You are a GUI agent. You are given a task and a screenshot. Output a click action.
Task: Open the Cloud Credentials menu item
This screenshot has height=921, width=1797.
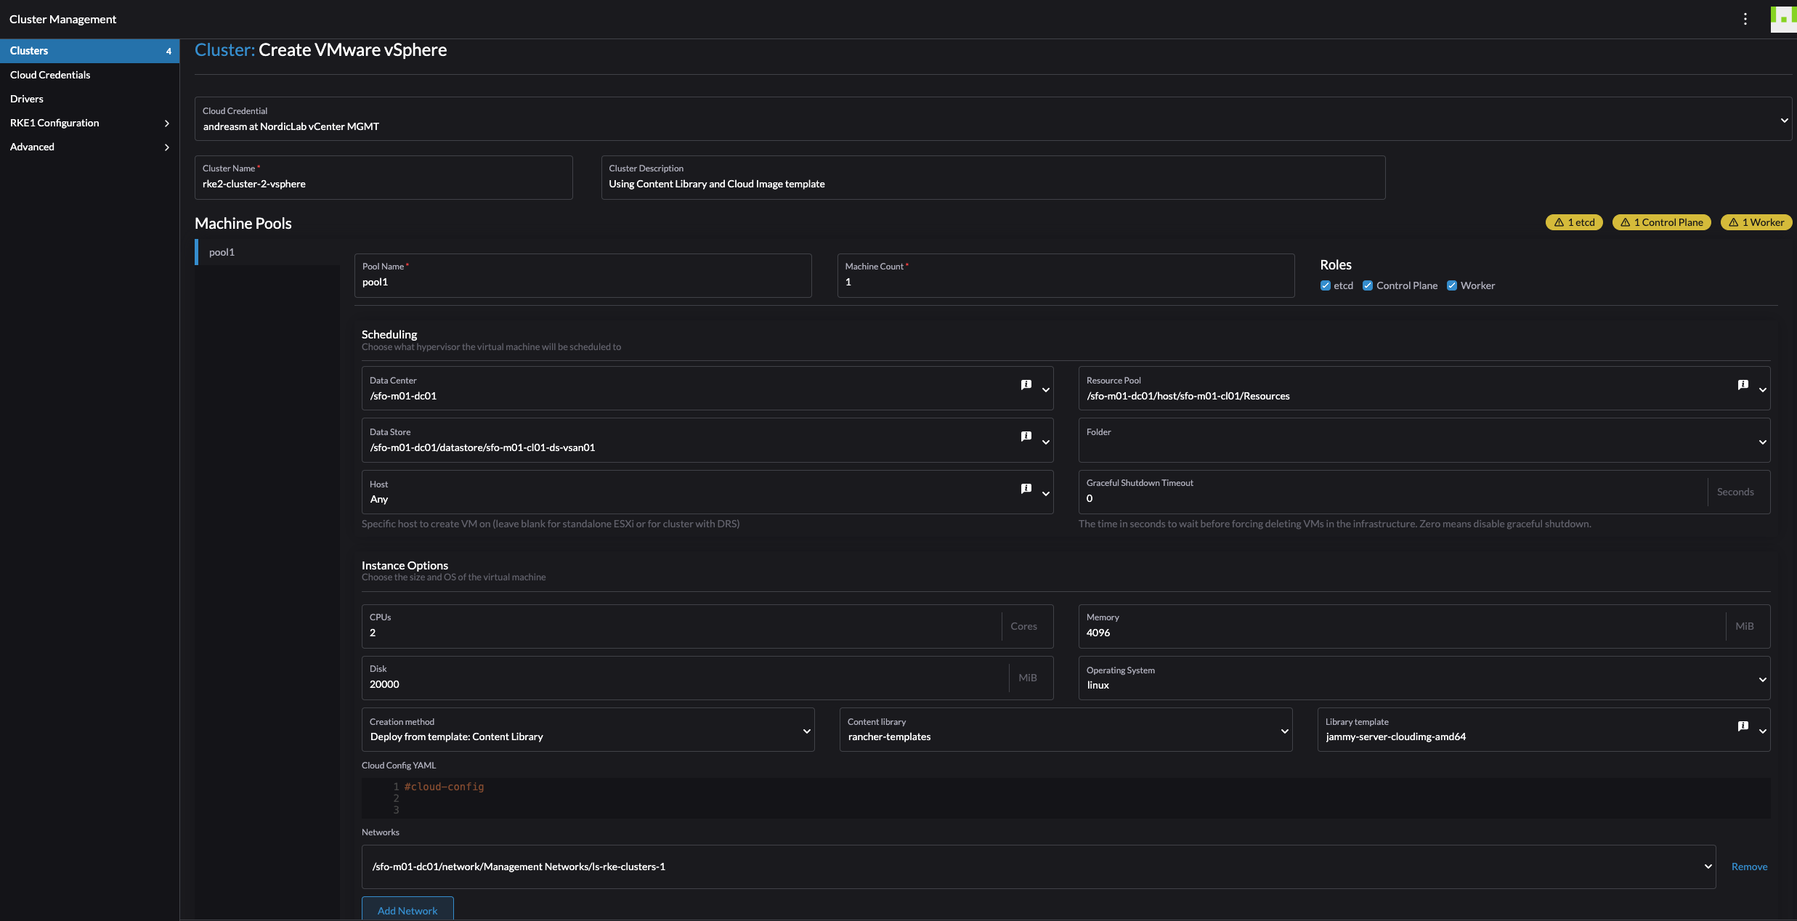[x=49, y=74]
